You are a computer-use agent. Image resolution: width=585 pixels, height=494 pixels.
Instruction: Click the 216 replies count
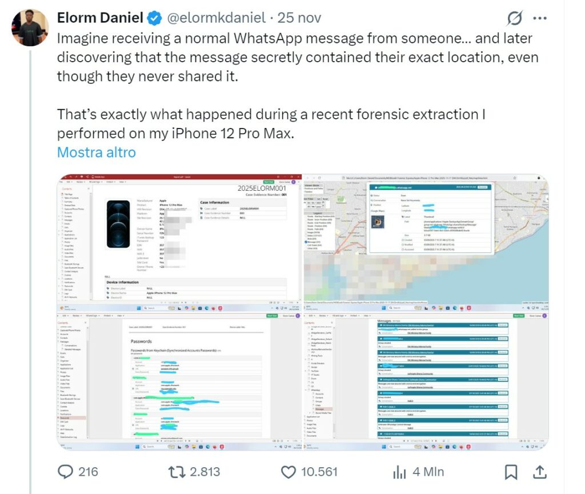coord(87,472)
